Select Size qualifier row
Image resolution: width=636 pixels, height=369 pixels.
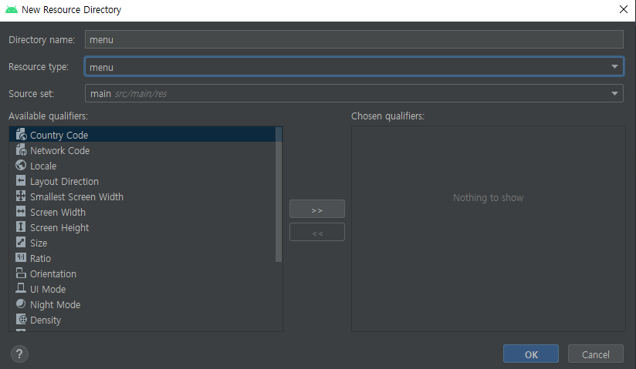click(142, 242)
